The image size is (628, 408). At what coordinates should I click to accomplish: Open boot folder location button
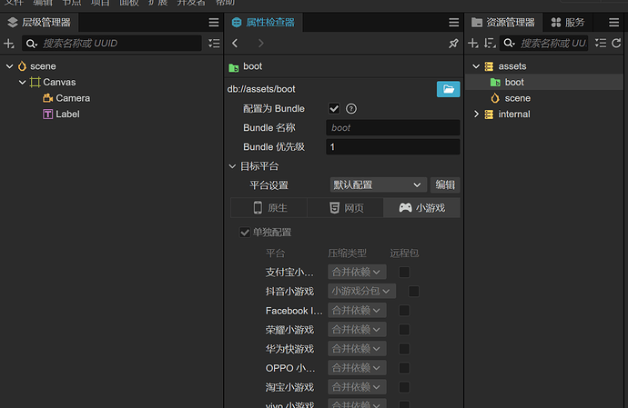tap(448, 89)
